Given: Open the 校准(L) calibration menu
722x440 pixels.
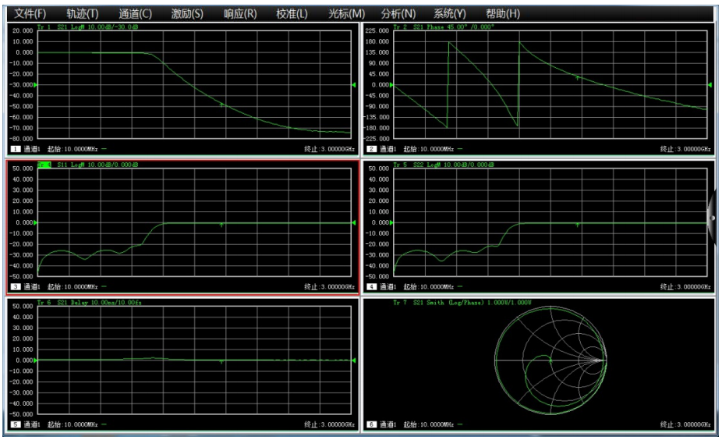Looking at the screenshot, I should [292, 13].
